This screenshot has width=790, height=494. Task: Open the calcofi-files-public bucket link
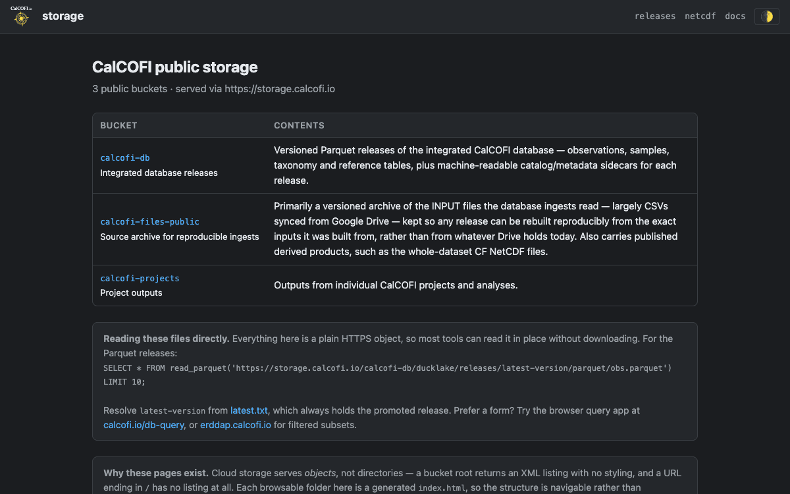point(149,222)
